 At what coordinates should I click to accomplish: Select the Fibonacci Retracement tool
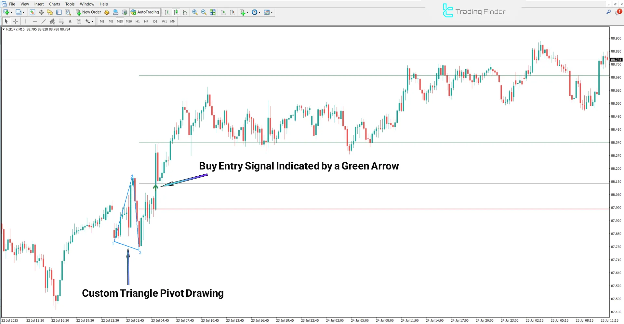61,21
